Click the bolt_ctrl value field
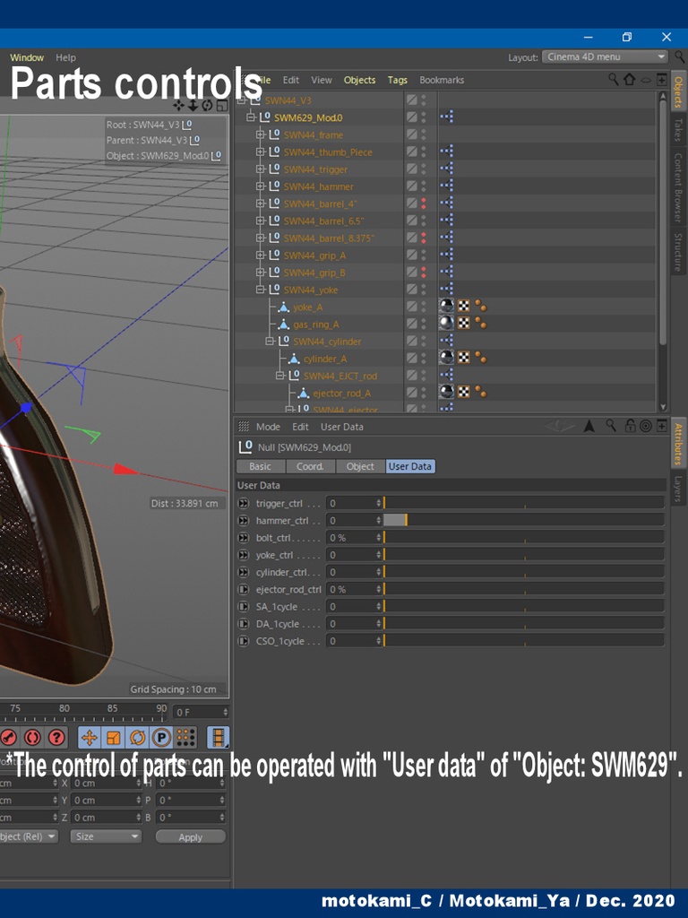 click(x=354, y=538)
